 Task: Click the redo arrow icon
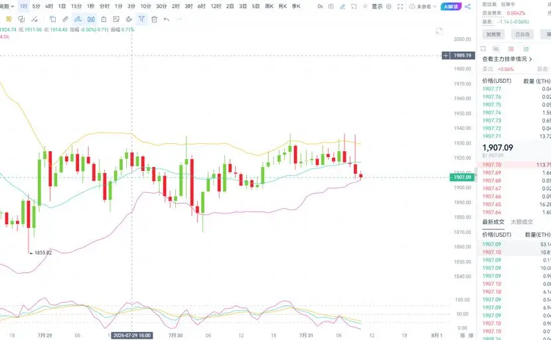click(x=179, y=19)
